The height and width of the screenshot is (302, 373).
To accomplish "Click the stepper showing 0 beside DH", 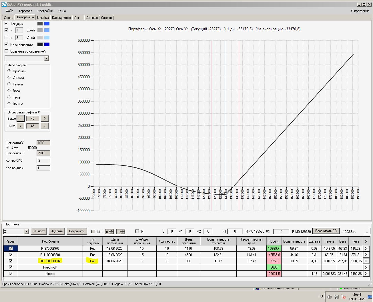I will (109, 232).
